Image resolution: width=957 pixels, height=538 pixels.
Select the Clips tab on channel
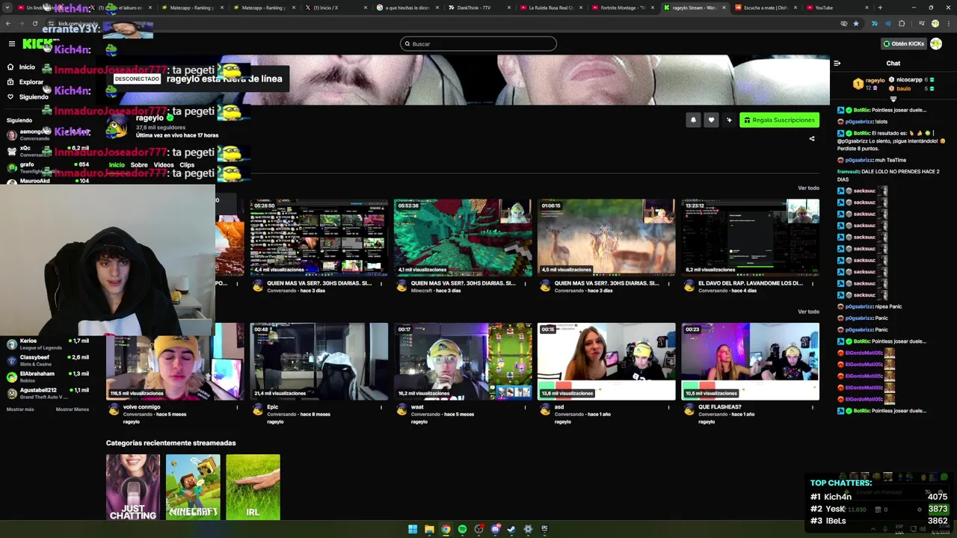(x=187, y=165)
